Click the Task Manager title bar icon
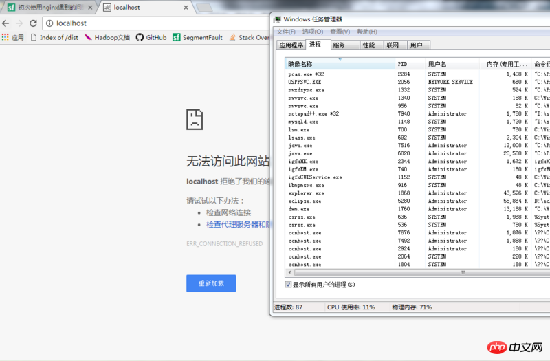This screenshot has width=550, height=361. tap(278, 19)
